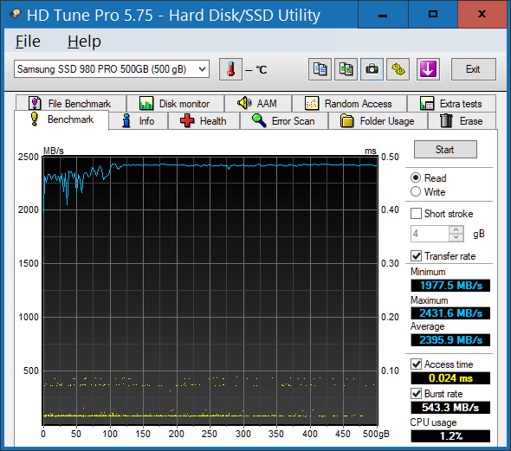This screenshot has width=511, height=451.
Task: Open the Extra tests tab
Action: pyautogui.click(x=451, y=104)
